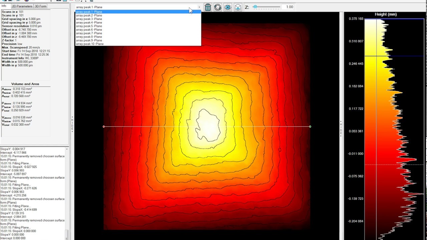
Task: Click the 'Width in x: 500.000 µm' row
Action: (17, 62)
